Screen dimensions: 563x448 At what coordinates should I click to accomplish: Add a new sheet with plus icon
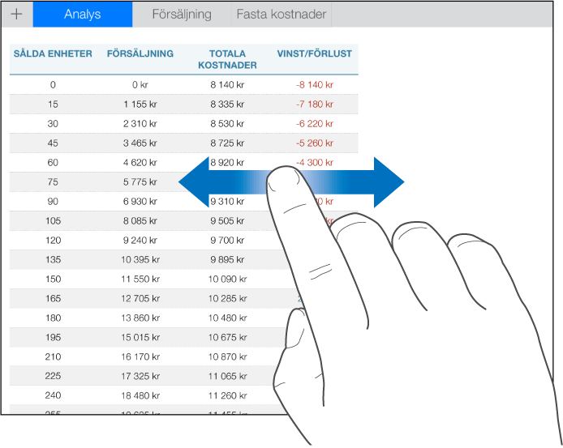16,15
